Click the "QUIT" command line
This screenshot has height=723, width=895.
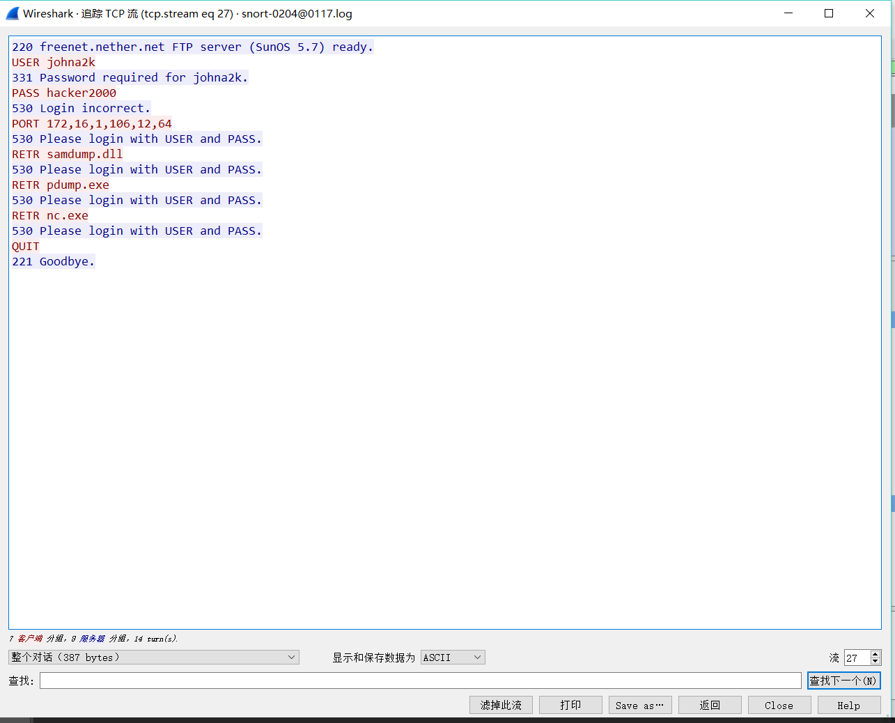(x=26, y=246)
